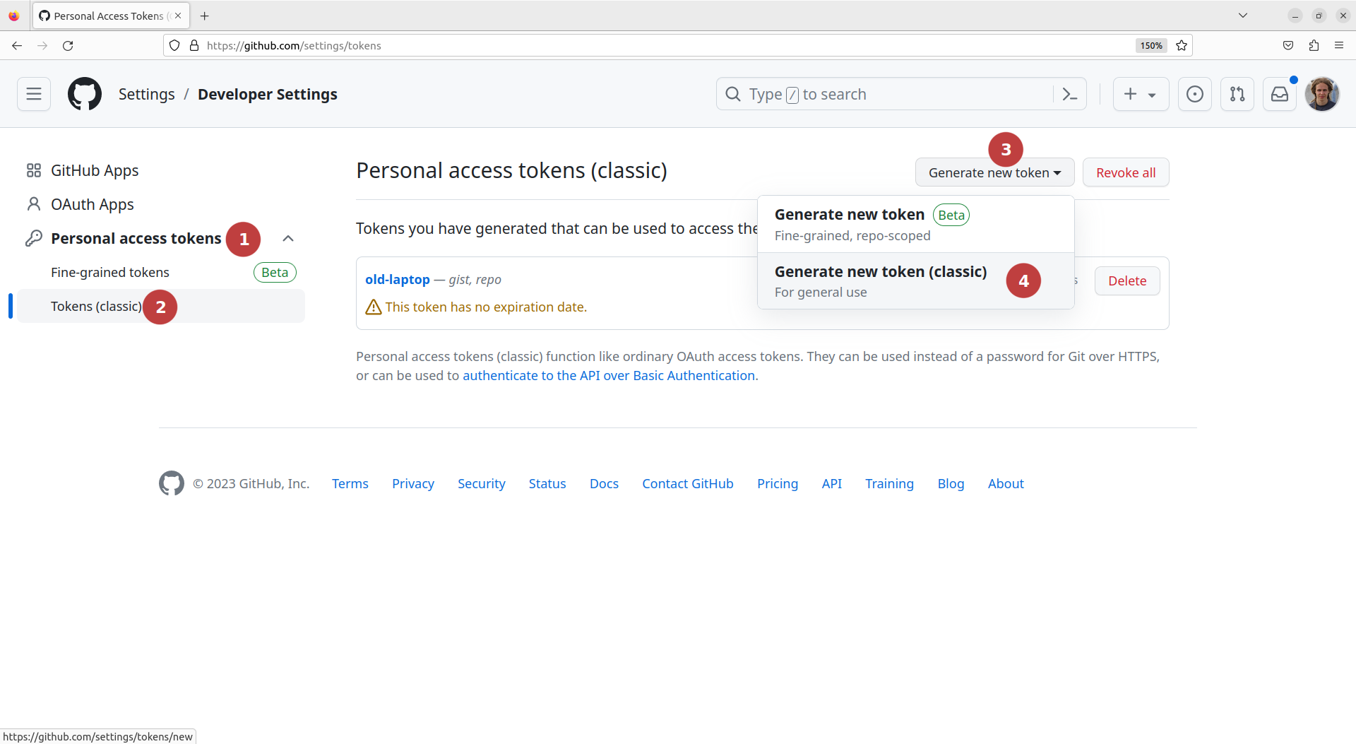Select Tokens (classic) sidebar item
Viewport: 1356px width, 744px height.
pyautogui.click(x=161, y=306)
